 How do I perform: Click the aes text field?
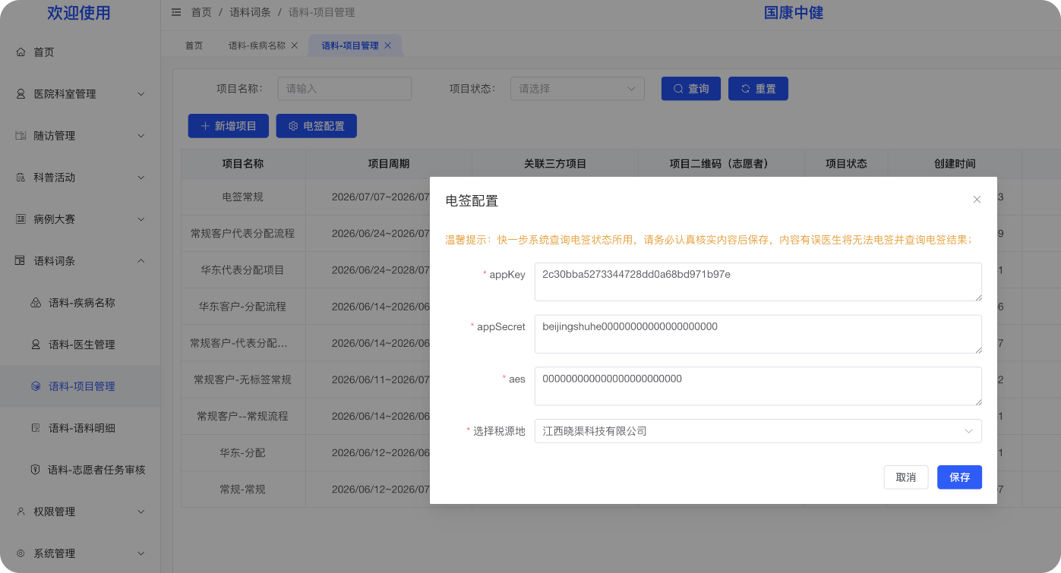pyautogui.click(x=758, y=386)
